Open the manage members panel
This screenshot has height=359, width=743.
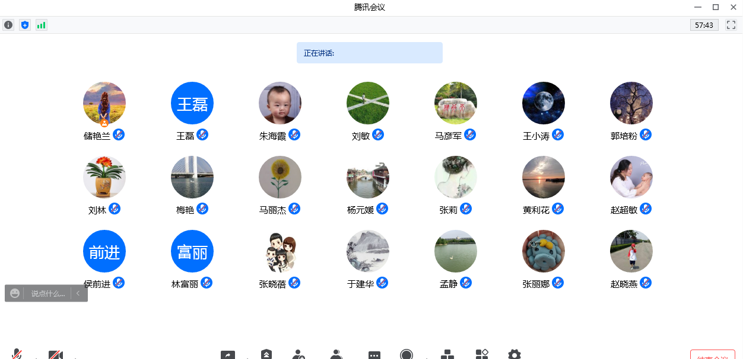pyautogui.click(x=336, y=354)
